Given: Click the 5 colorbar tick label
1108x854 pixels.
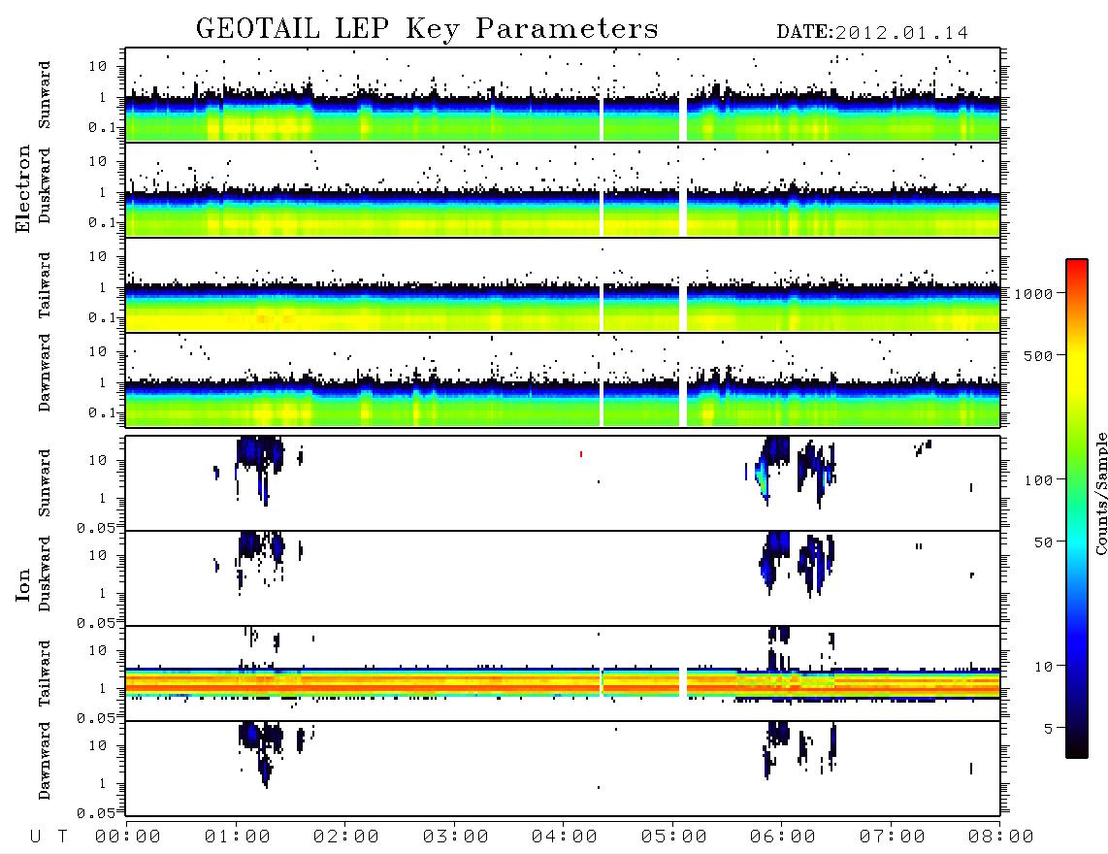Looking at the screenshot, I should pos(1048,729).
